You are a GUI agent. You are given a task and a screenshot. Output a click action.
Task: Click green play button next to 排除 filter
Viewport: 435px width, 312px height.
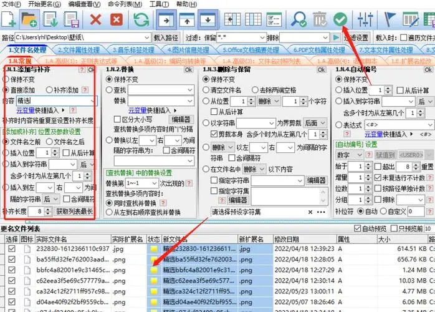pos(336,37)
